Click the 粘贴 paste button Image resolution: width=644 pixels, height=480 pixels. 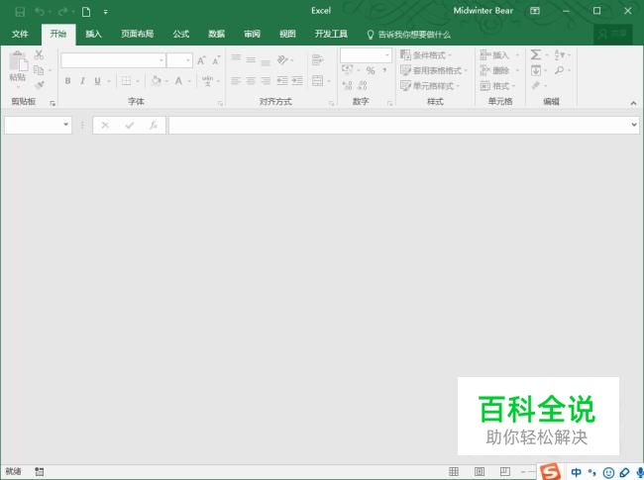[x=18, y=68]
